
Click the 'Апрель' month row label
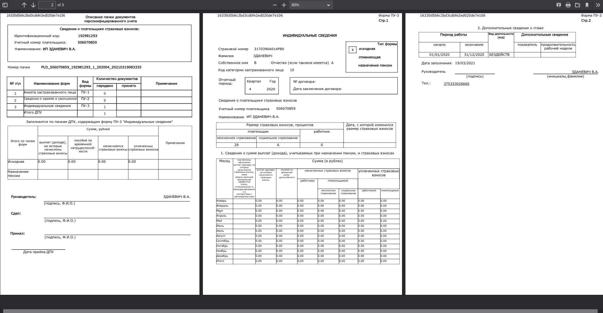221,216
